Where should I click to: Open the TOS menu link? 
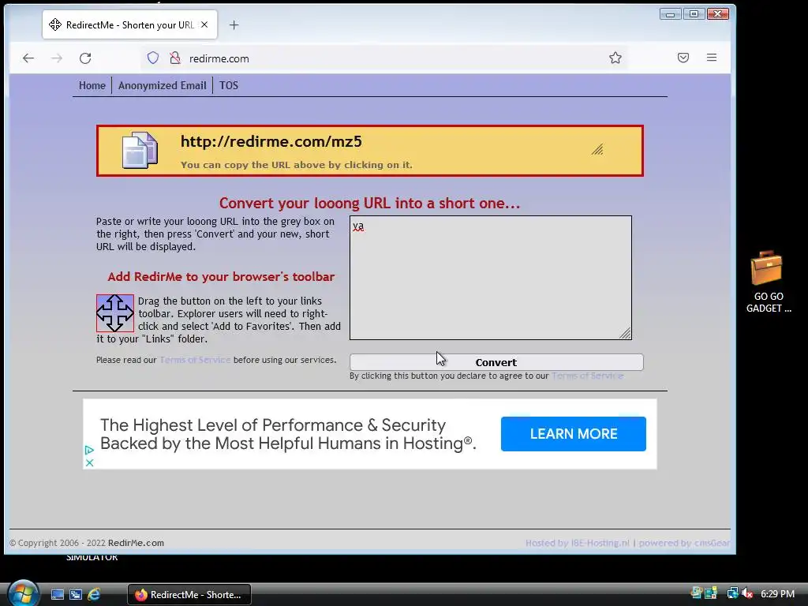[229, 85]
